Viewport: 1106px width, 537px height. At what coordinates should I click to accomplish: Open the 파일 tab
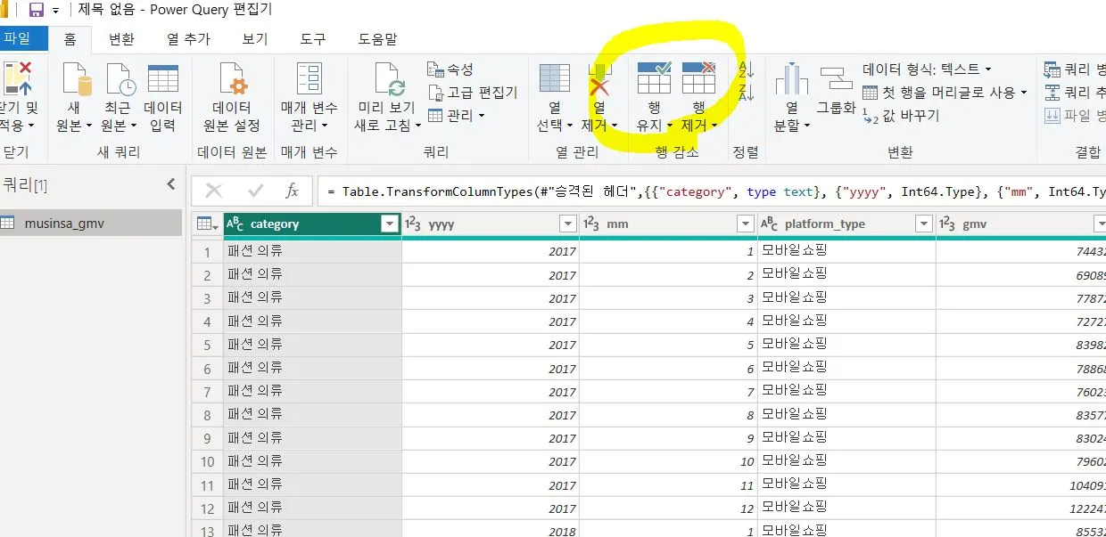[x=20, y=38]
